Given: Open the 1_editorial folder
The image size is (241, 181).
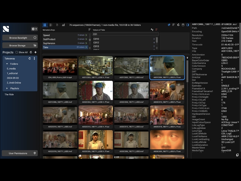Looking at the screenshot, I should (x=12, y=73).
